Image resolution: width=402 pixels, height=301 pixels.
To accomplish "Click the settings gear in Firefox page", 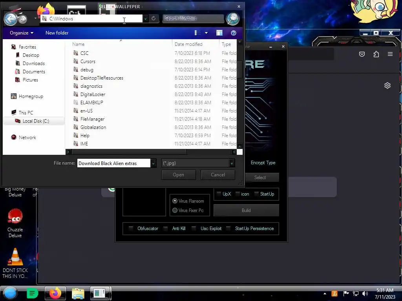I will click(x=387, y=85).
